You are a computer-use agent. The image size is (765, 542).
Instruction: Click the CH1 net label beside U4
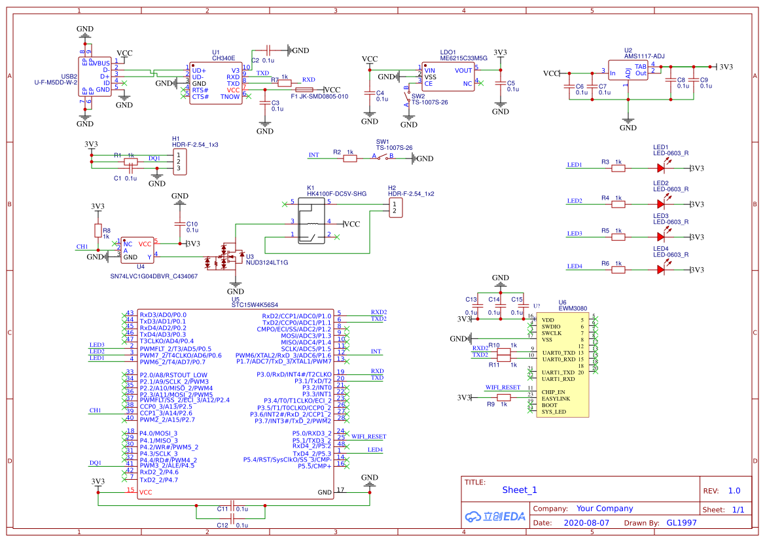tap(82, 246)
